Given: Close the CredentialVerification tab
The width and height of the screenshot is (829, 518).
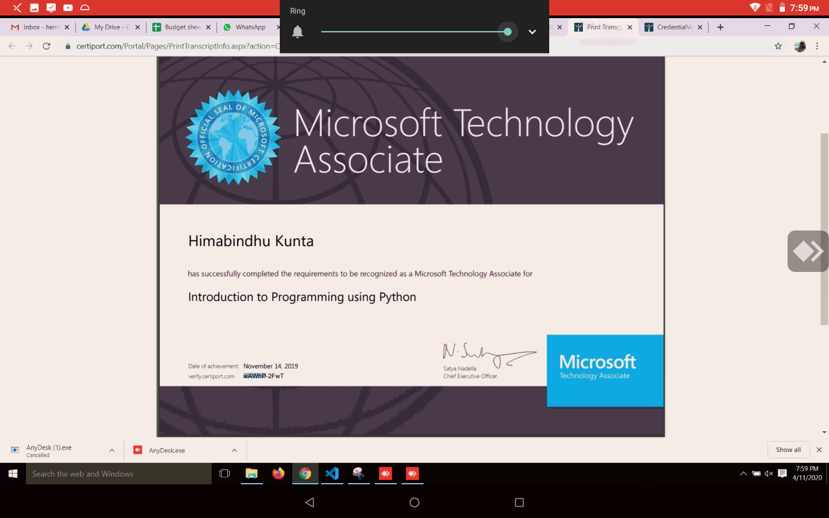Looking at the screenshot, I should (701, 27).
